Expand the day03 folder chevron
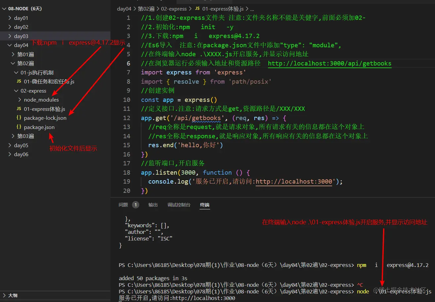 point(10,36)
